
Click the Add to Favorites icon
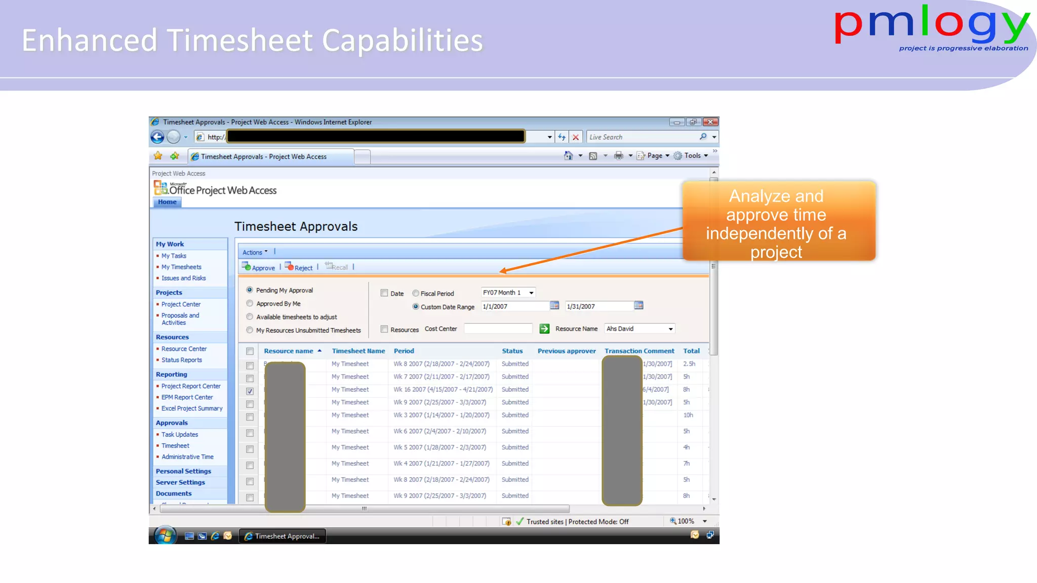pos(175,156)
